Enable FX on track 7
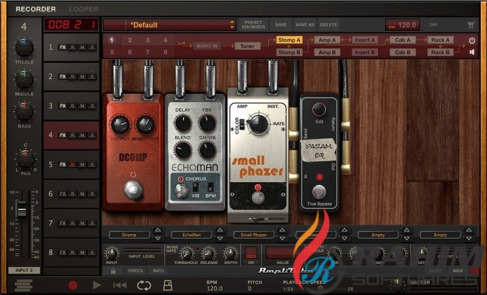This screenshot has width=487, height=295. pos(63,223)
